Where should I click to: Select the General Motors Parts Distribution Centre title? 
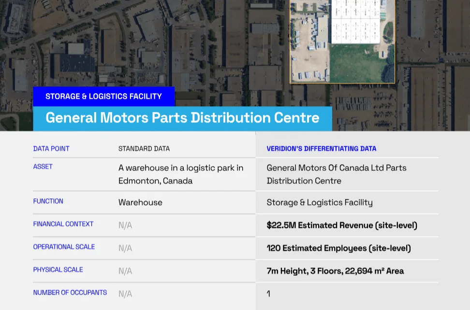(183, 118)
